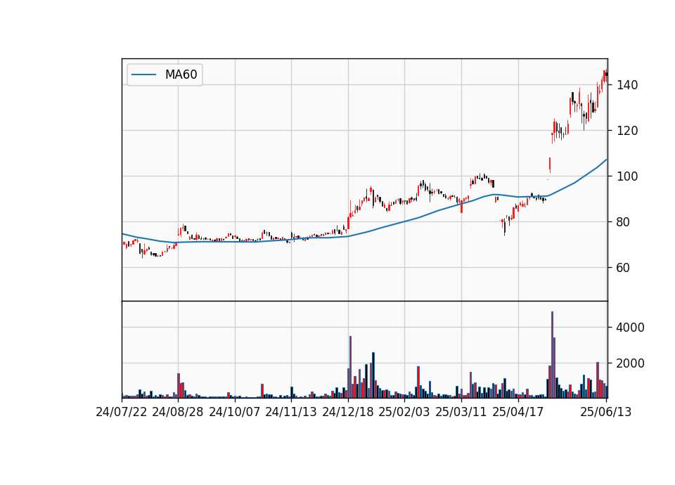This screenshot has width=675, height=485.
Task: Click date label 25/02/03
Action: tap(404, 412)
